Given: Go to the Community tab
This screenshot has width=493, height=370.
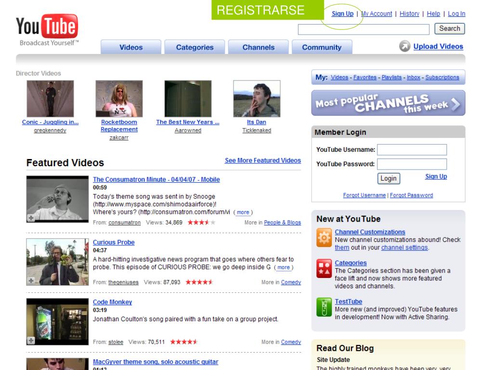Looking at the screenshot, I should click(x=322, y=47).
